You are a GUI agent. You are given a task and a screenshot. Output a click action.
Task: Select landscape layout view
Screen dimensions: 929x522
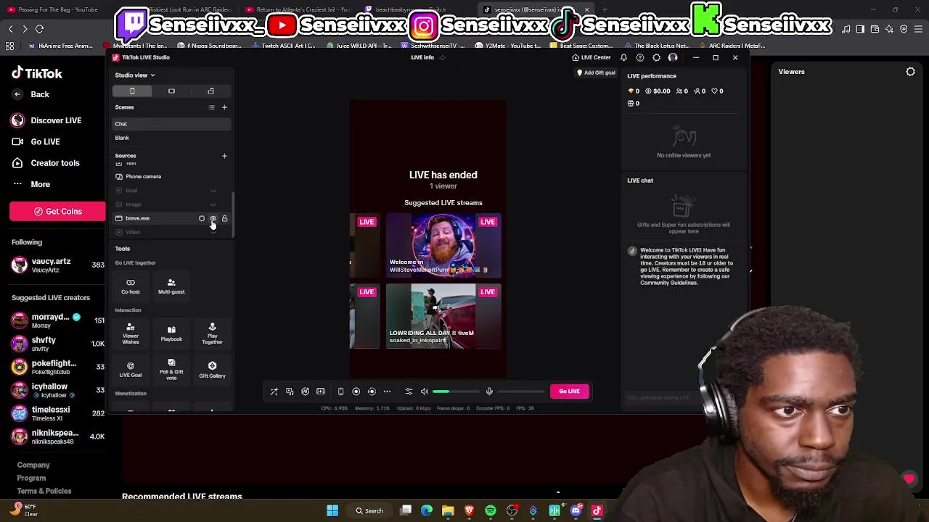pyautogui.click(x=171, y=91)
